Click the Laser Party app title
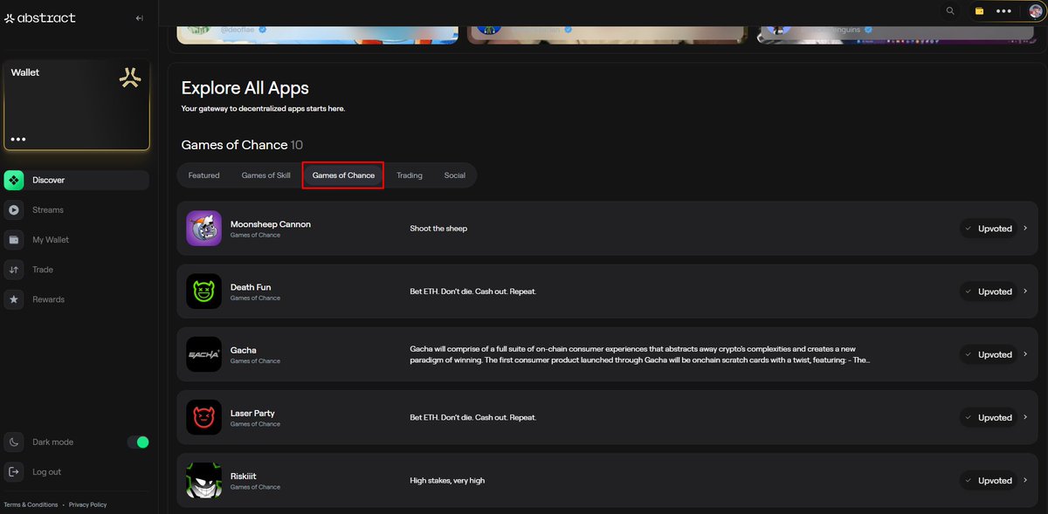 point(252,413)
